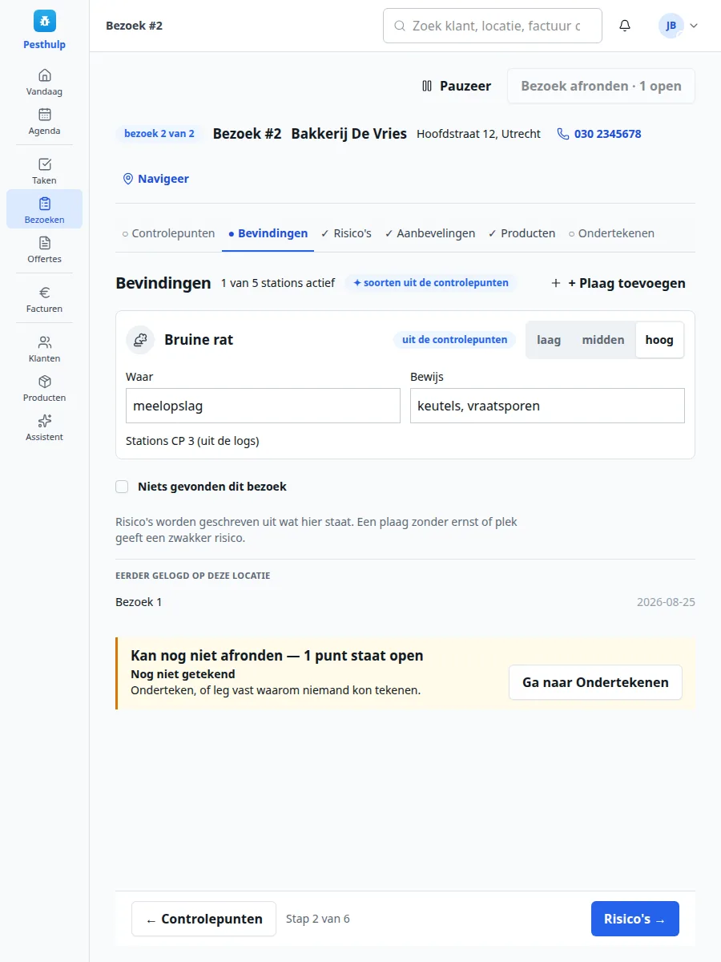Focus the search field for klant, locatie
The image size is (721, 962).
pos(493,26)
